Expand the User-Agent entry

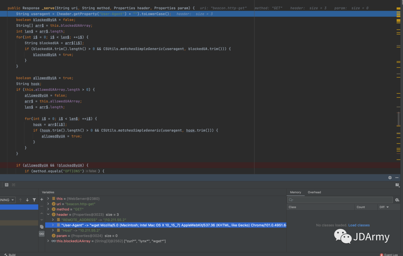(53, 225)
